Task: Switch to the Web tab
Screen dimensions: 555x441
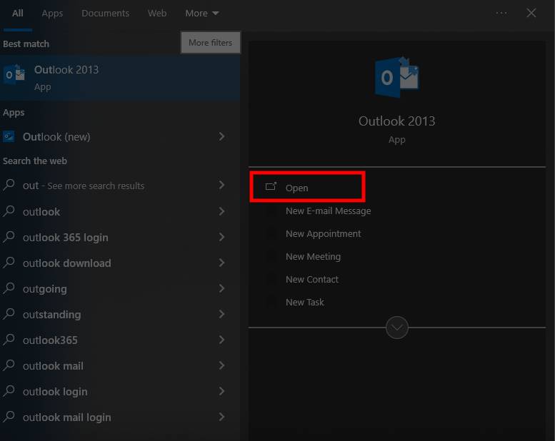Action: point(157,14)
